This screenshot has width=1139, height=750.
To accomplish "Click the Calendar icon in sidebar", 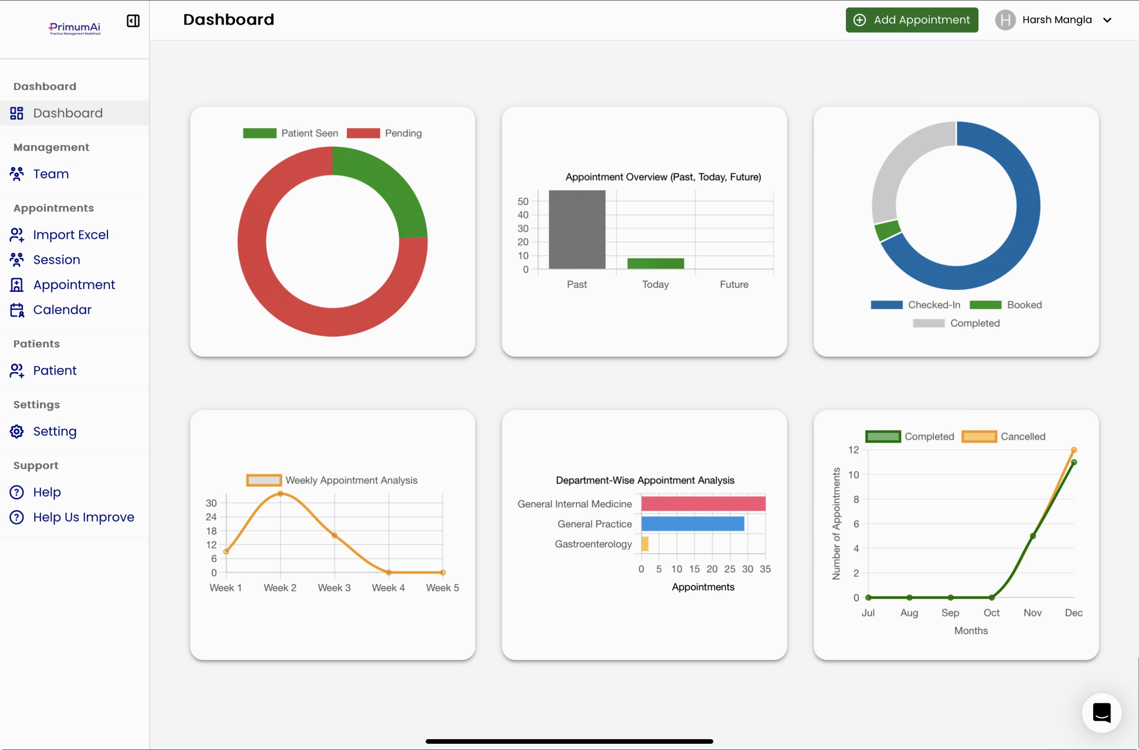I will [x=17, y=310].
